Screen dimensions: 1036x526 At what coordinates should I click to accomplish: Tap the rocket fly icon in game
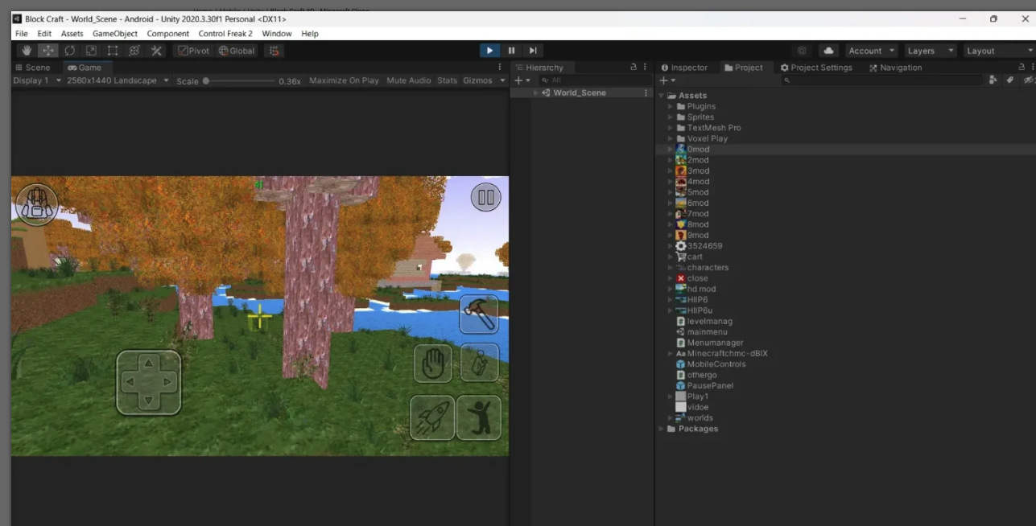[432, 417]
